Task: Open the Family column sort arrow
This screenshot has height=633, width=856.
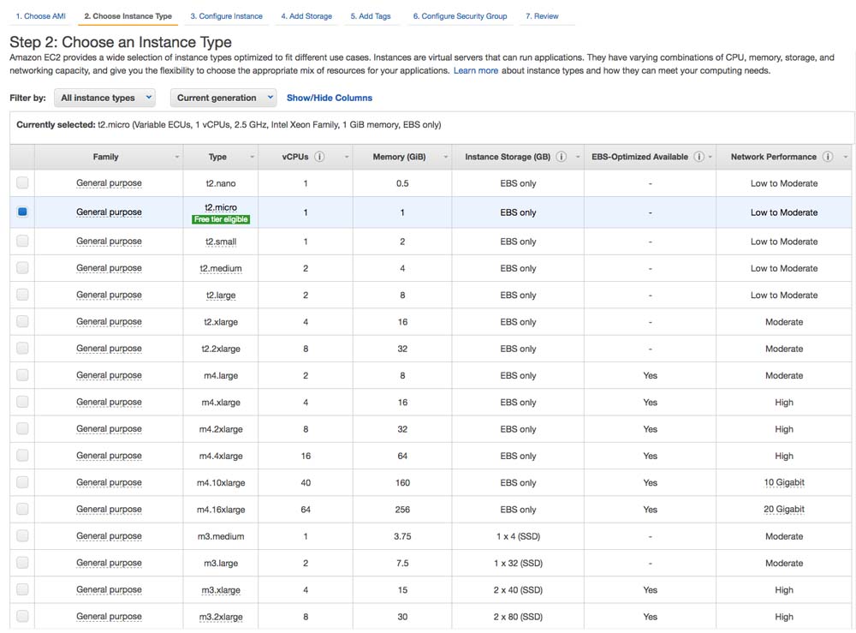Action: (x=177, y=158)
